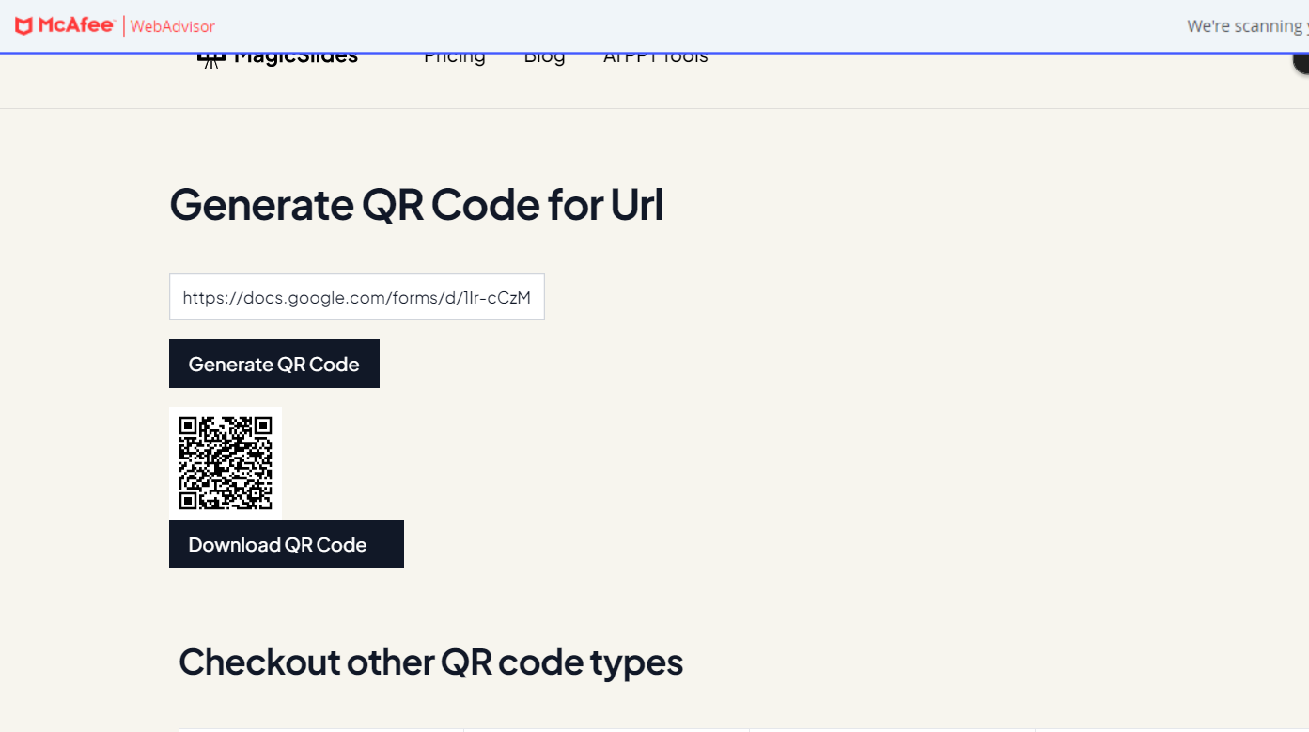The height and width of the screenshot is (732, 1309).
Task: Click the "Checkout other QR code types" heading
Action: point(430,662)
